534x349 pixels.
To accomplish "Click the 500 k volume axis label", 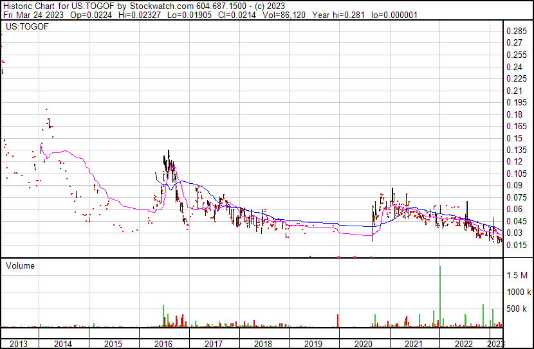I will tap(517, 309).
